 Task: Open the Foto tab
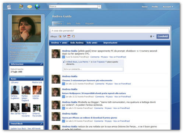pos(78,24)
